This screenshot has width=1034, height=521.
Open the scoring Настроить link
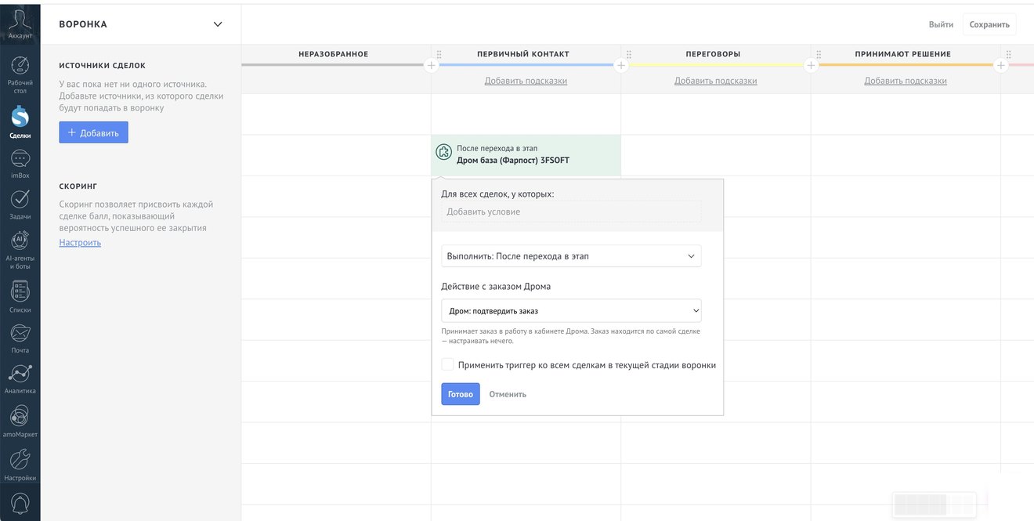[80, 243]
